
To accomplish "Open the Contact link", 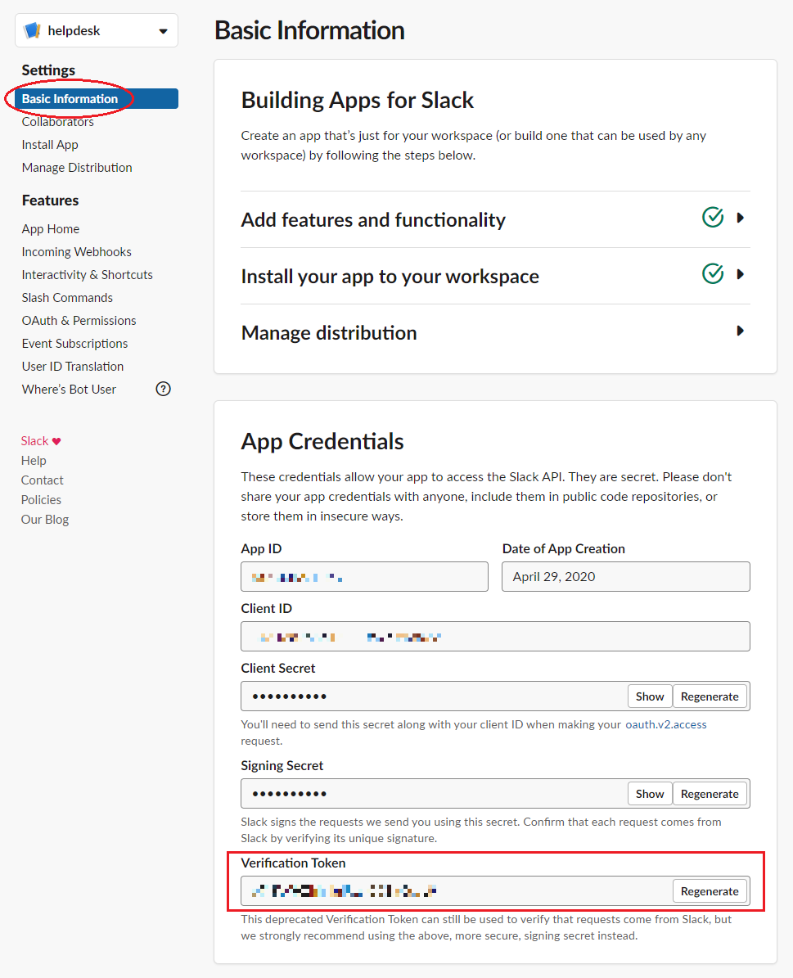I will pyautogui.click(x=42, y=480).
